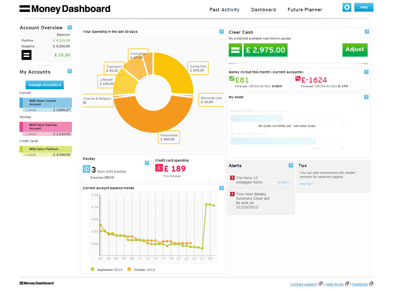This screenshot has width=393, height=291.
Task: Expand the Current account balance trends help
Action: click(x=221, y=188)
